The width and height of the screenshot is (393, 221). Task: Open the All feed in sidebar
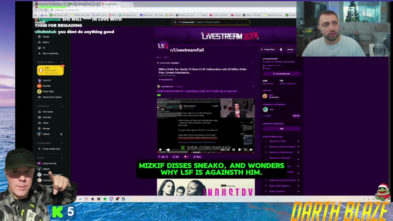coord(41,48)
